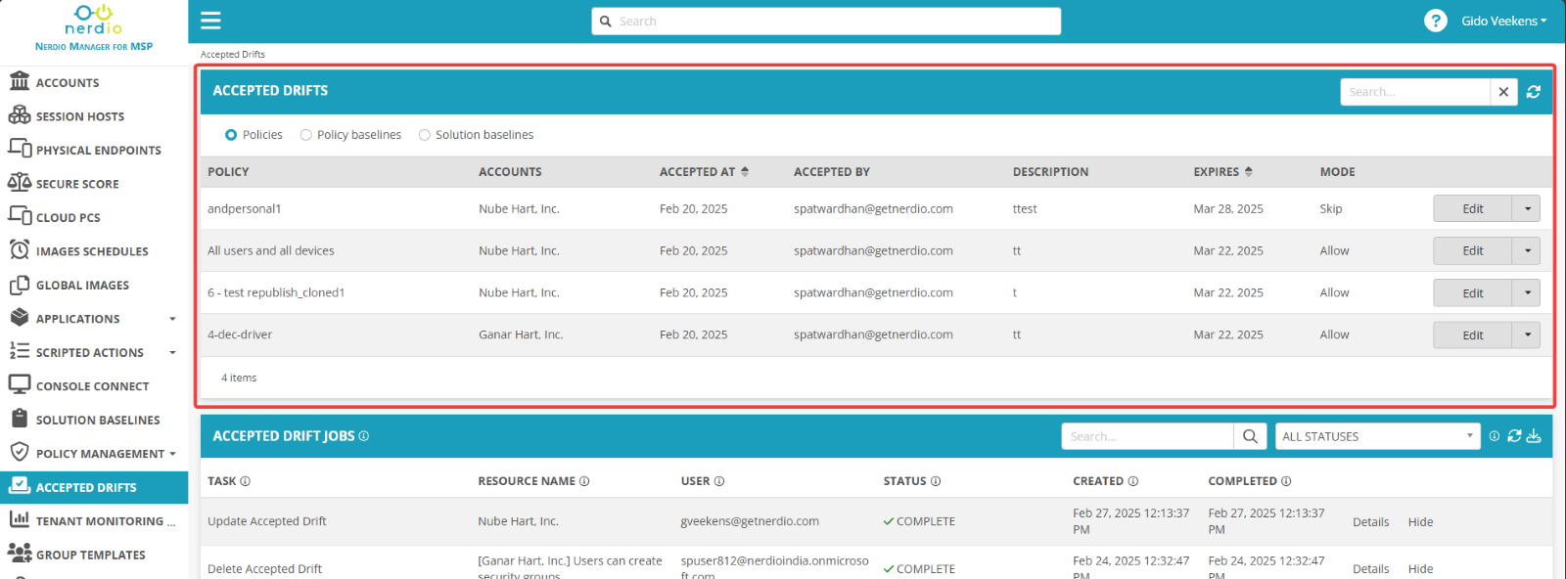Open the All Statuses dropdown

pyautogui.click(x=1377, y=436)
